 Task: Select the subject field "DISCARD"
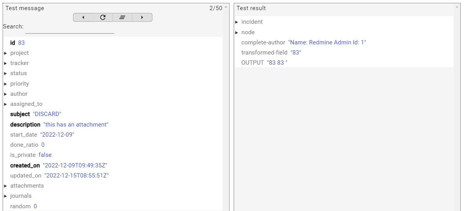tap(47, 114)
